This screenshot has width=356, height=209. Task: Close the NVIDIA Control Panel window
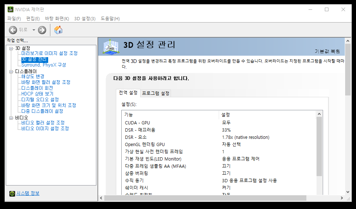tap(343, 9)
